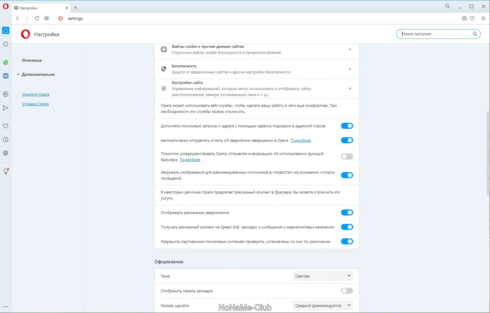Viewport: 490px width, 313px height.
Task: Click in the settings search field
Action: point(434,34)
